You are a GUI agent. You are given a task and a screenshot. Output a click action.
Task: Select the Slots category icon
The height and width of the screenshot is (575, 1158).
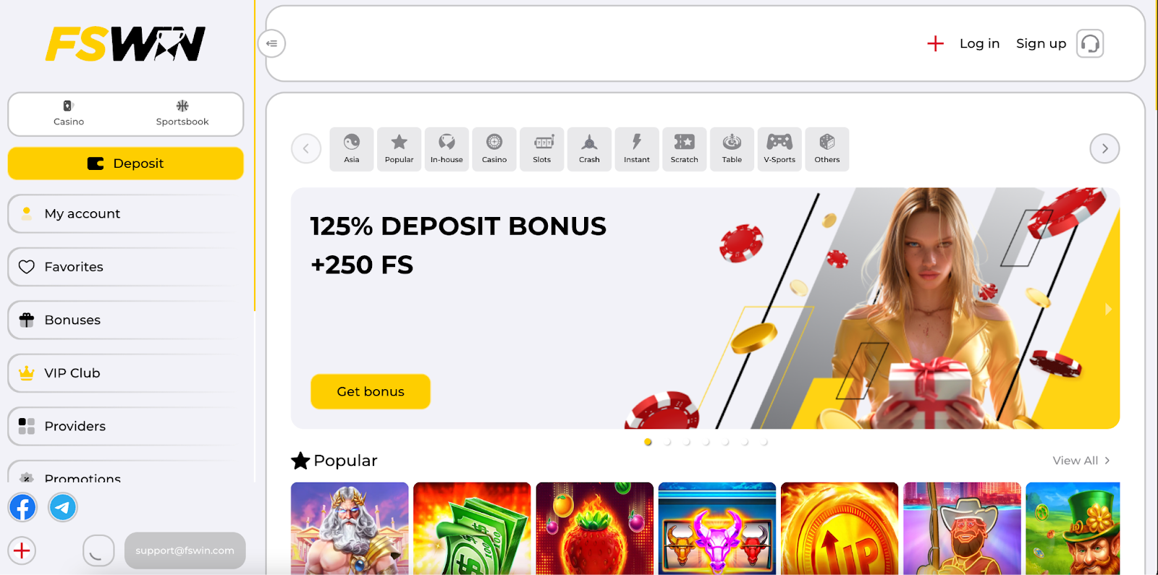[x=542, y=149]
